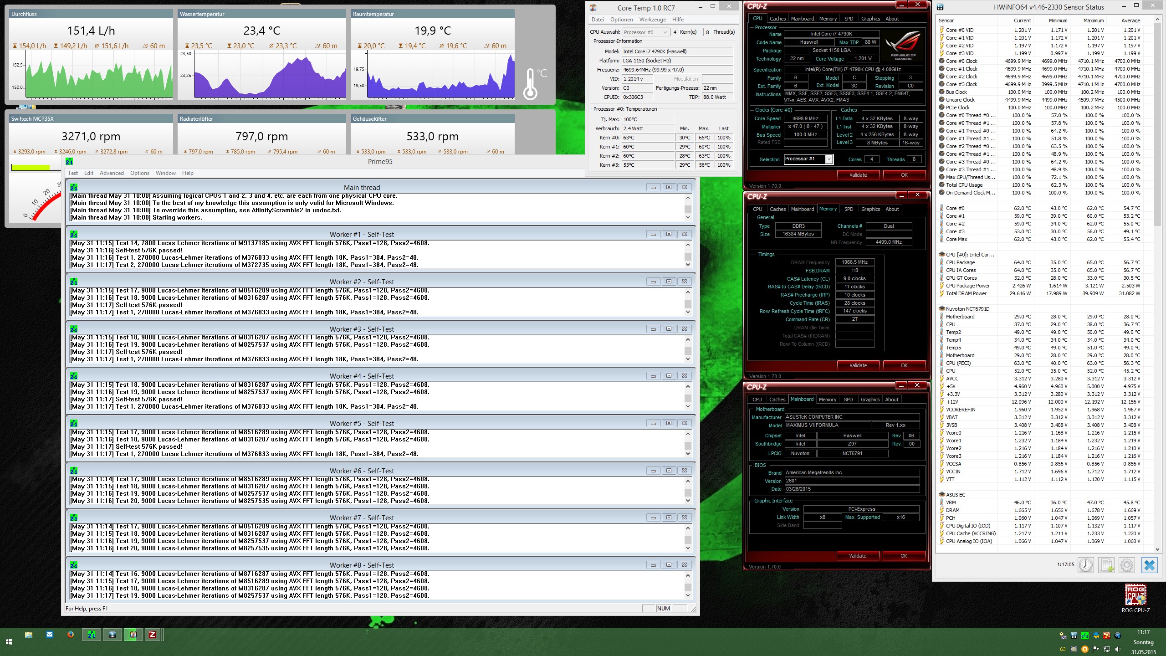Open the Datei menu in Core Temp
Image resolution: width=1166 pixels, height=656 pixels.
pos(598,20)
